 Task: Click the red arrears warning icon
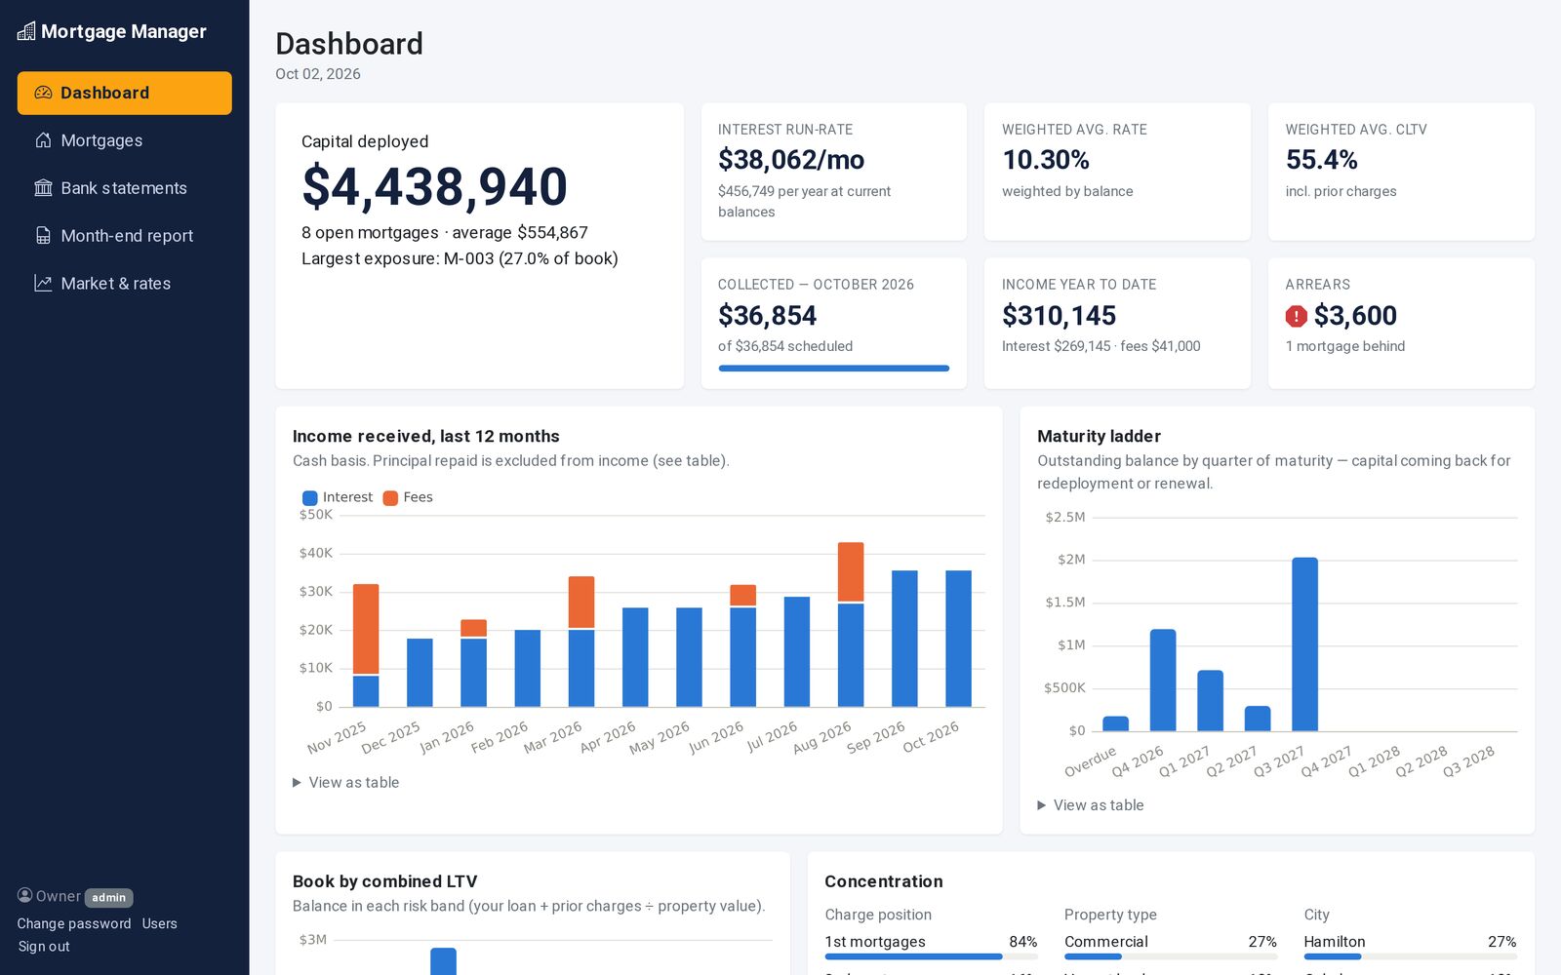point(1296,316)
